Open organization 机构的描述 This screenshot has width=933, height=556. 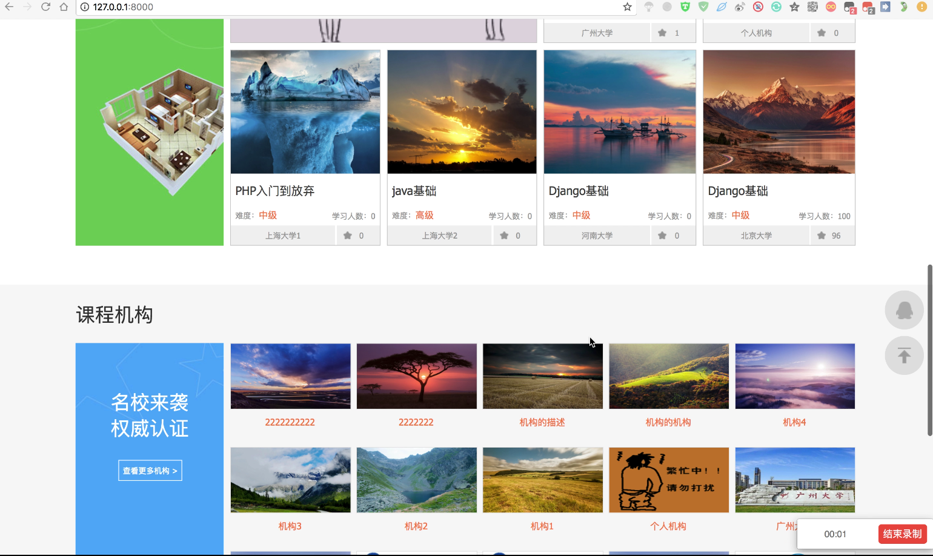pyautogui.click(x=542, y=422)
